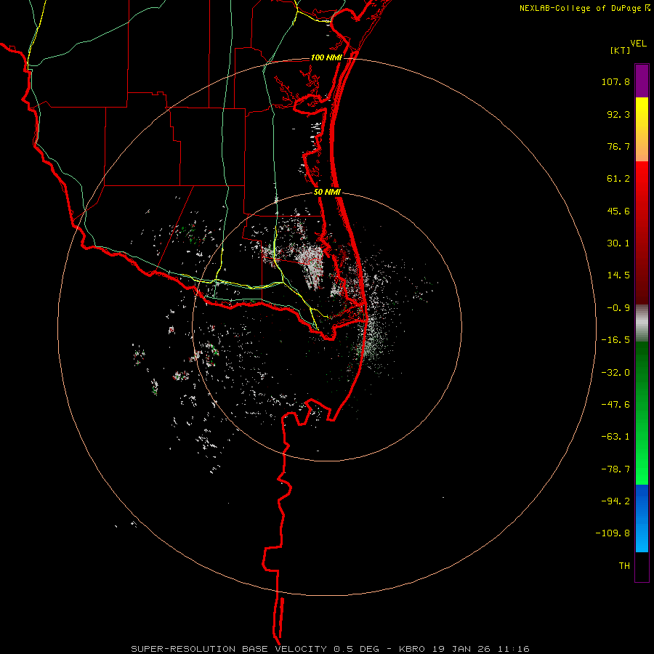Click the 100 NMI range ring label
The height and width of the screenshot is (654, 654).
326,57
